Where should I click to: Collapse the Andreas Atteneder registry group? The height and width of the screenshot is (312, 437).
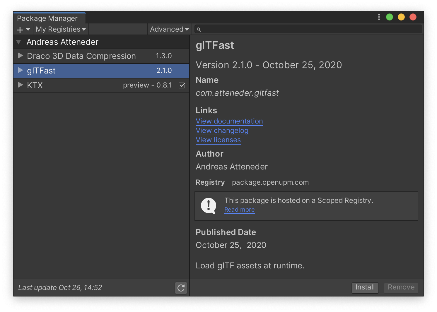pyautogui.click(x=18, y=42)
